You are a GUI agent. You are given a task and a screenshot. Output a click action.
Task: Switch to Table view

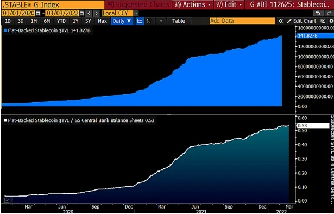click(179, 21)
